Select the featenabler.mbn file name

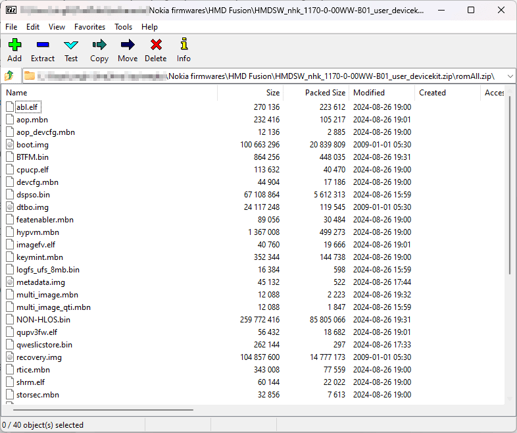[45, 220]
